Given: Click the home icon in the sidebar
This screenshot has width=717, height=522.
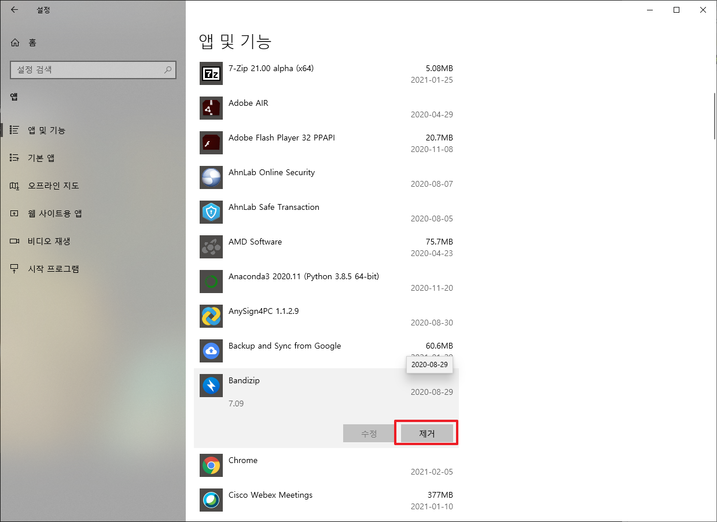Looking at the screenshot, I should point(15,43).
